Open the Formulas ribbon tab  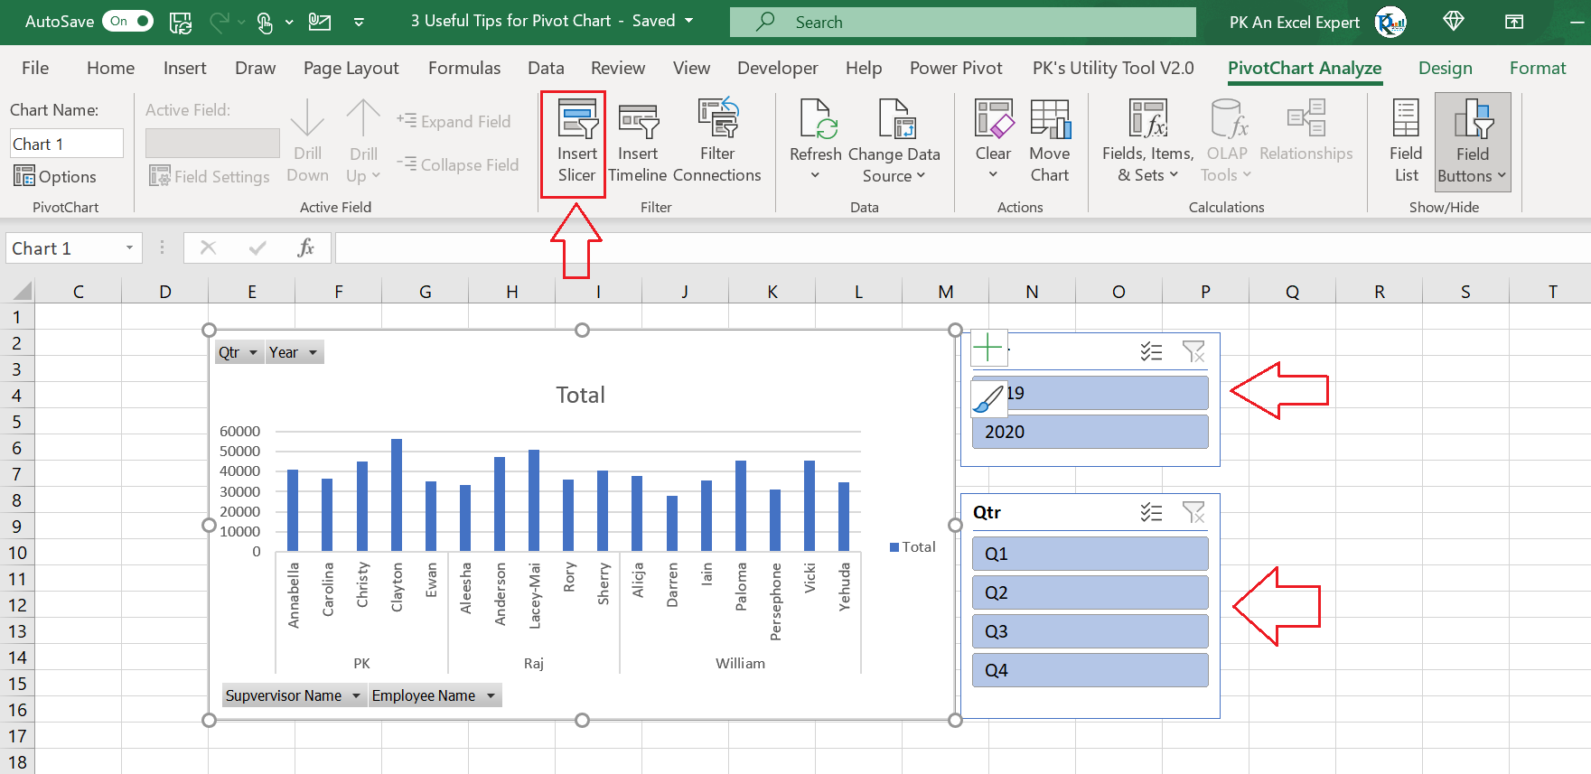point(463,68)
